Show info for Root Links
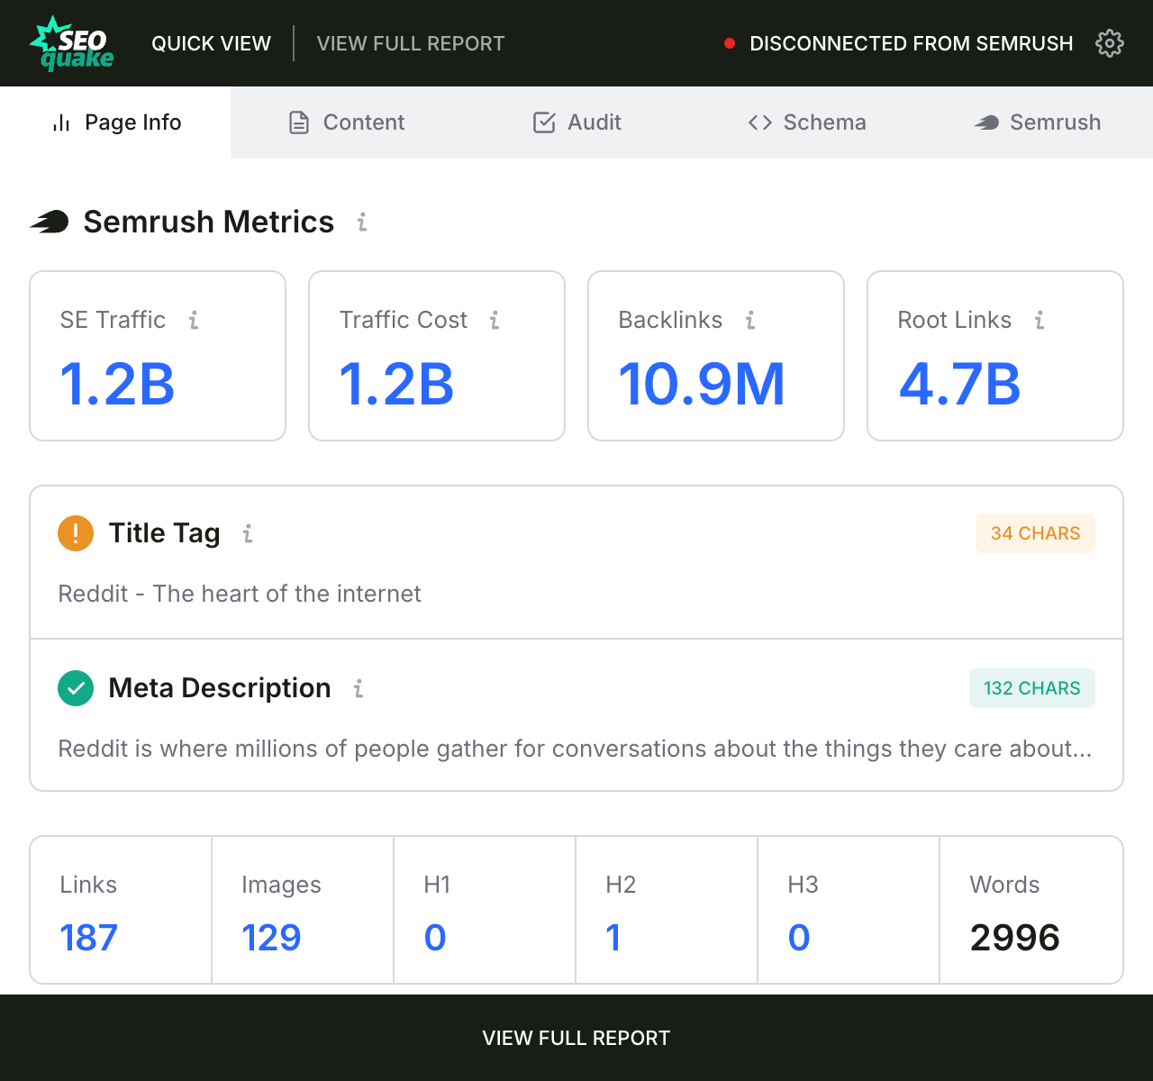This screenshot has height=1081, width=1153. (1040, 320)
